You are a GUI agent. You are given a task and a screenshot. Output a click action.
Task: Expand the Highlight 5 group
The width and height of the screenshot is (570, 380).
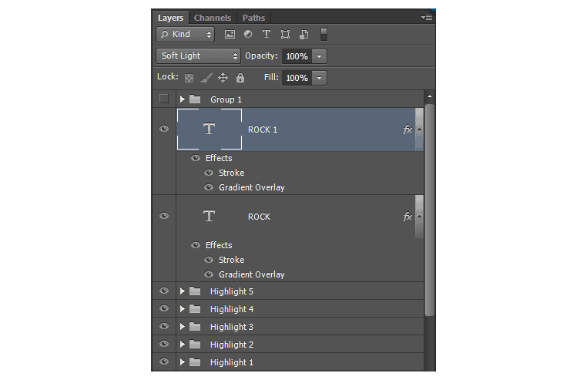(183, 291)
